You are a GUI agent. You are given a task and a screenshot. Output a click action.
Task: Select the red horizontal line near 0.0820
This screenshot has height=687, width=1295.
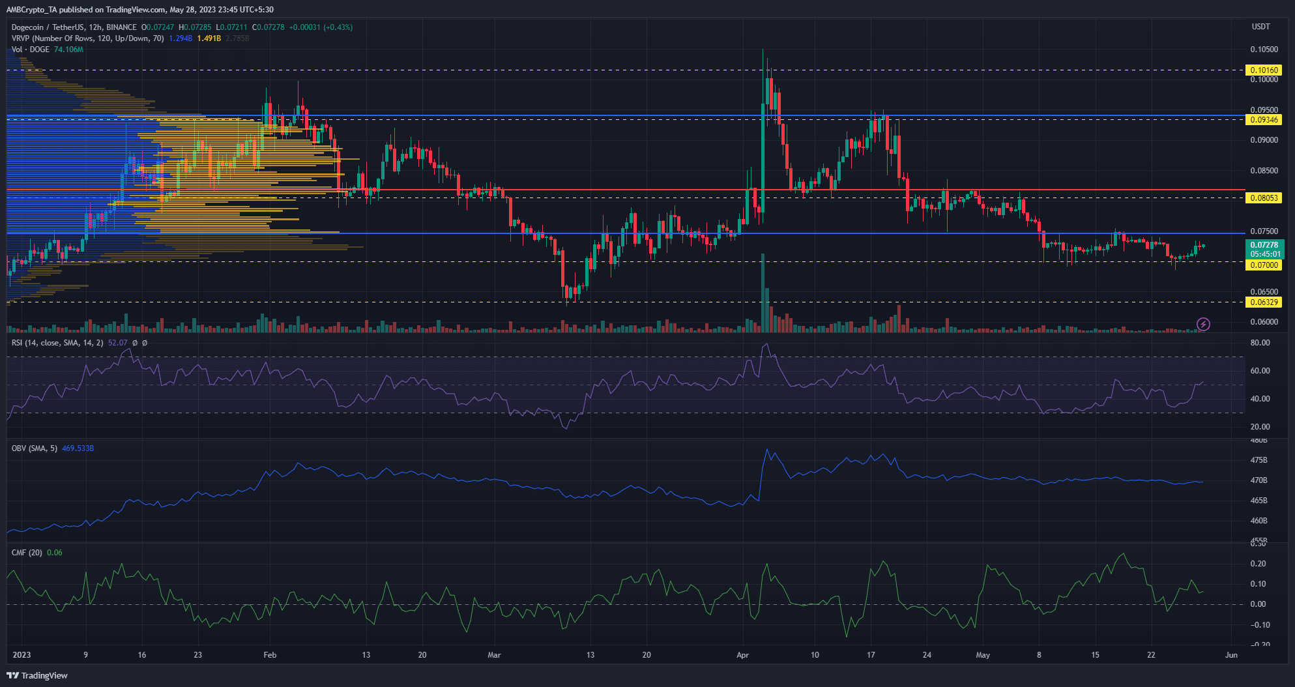[x=626, y=190]
